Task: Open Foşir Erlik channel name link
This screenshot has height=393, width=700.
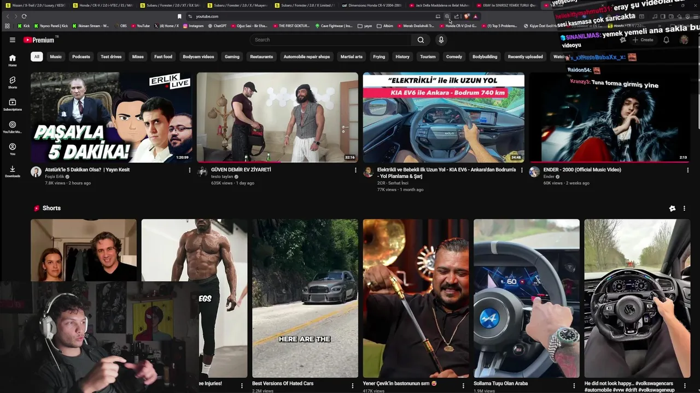Action: [55, 177]
